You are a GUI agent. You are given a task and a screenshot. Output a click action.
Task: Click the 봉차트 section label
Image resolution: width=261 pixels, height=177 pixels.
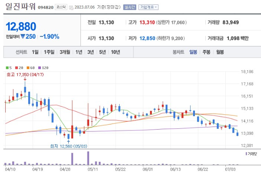pos(178,52)
